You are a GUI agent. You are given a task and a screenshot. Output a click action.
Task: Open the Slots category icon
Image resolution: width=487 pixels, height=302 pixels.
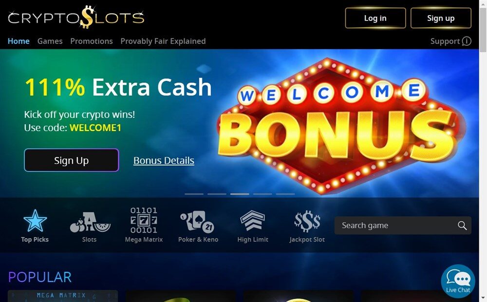tap(90, 222)
